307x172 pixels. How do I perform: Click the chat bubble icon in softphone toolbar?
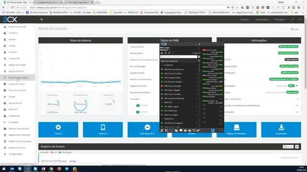[x=181, y=130]
